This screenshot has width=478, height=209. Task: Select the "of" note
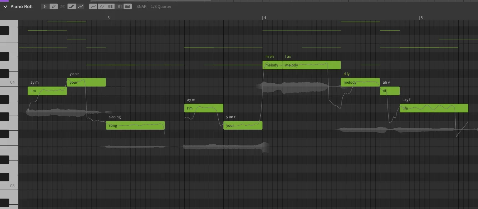pos(390,91)
